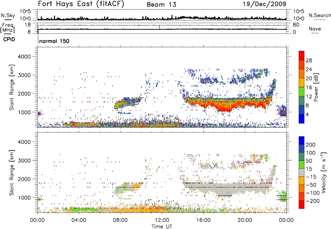
Task: Click the "Velocity [m s-1]" colorbar title
Action: click(x=324, y=173)
